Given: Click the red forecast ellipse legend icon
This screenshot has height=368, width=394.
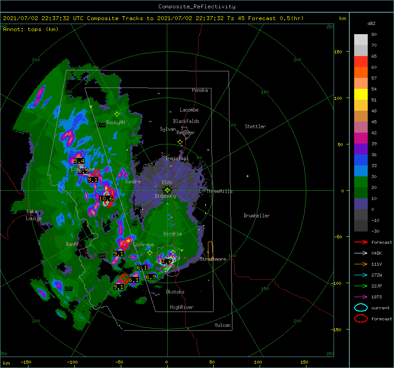Looking at the screenshot, I should coord(361,319).
